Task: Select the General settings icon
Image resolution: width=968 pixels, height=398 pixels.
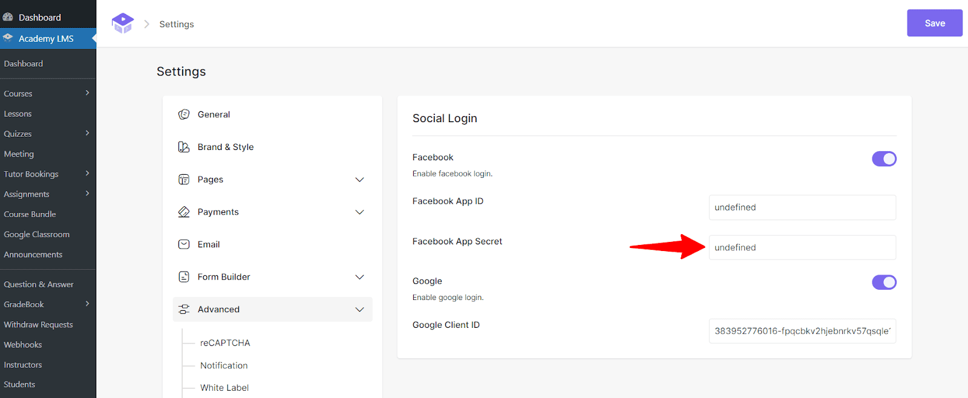Action: click(183, 114)
